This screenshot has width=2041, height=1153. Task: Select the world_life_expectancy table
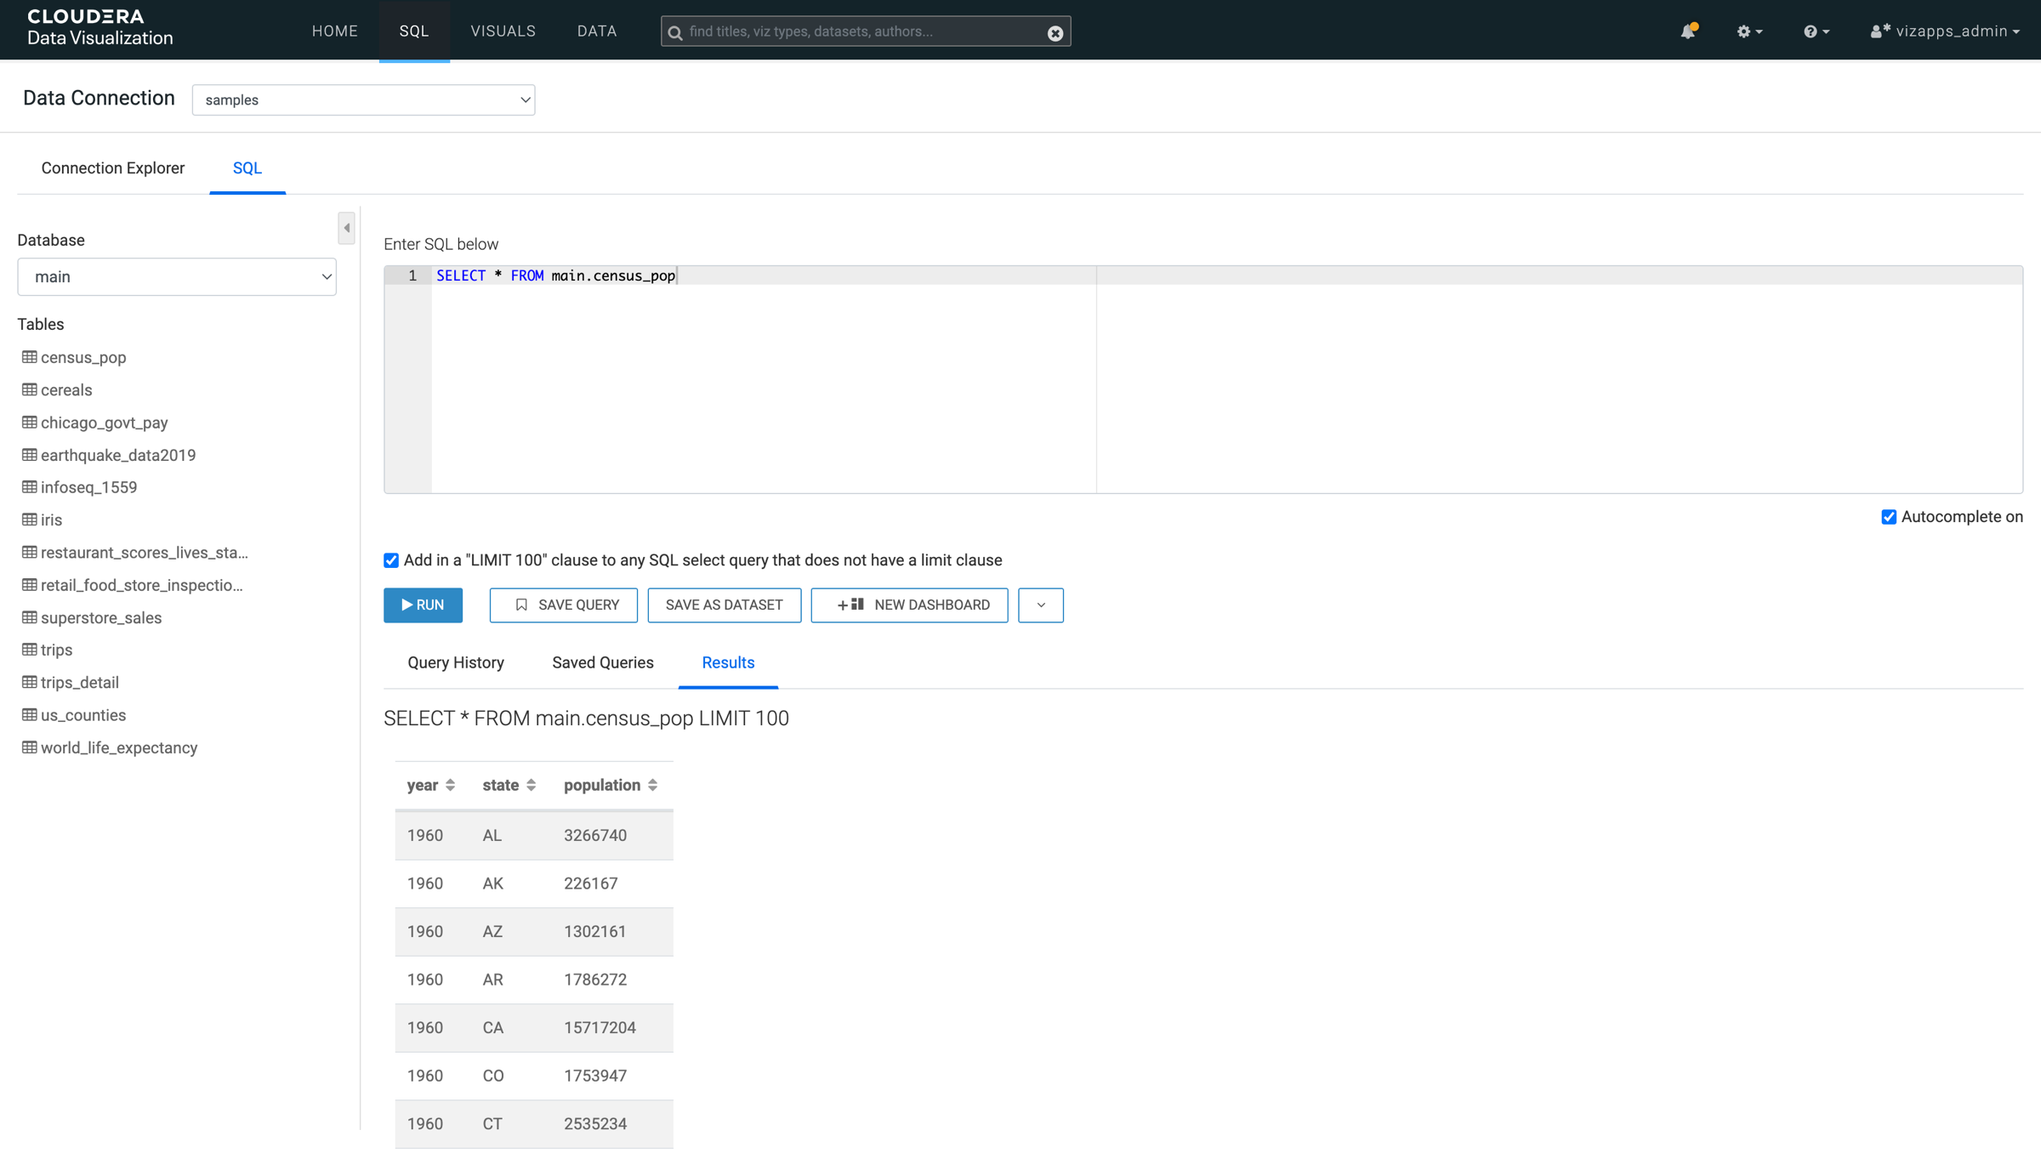[119, 747]
